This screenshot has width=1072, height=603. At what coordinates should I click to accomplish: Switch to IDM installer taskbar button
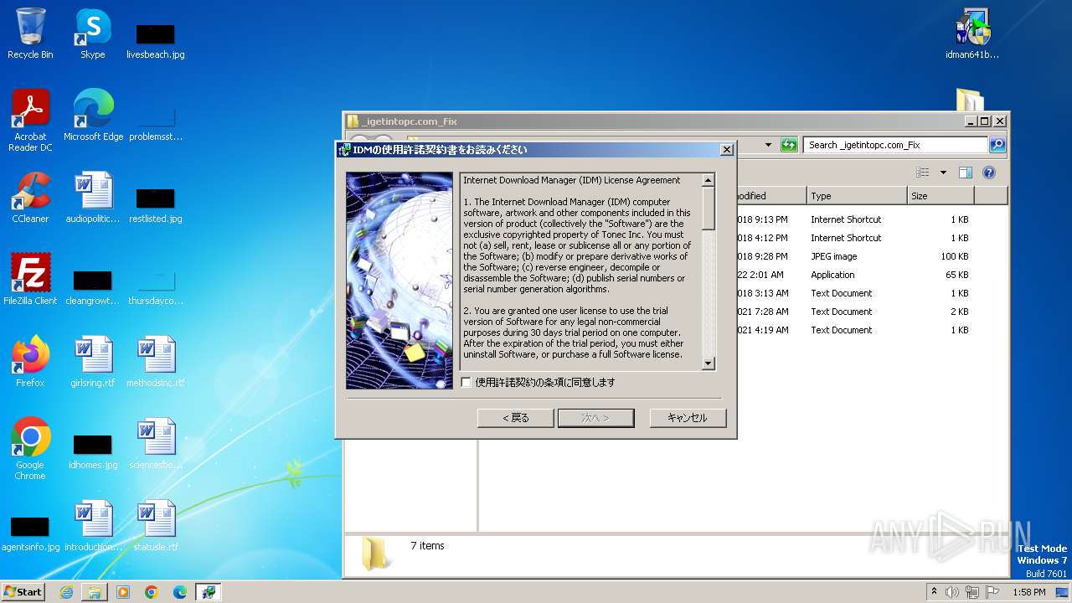209,592
